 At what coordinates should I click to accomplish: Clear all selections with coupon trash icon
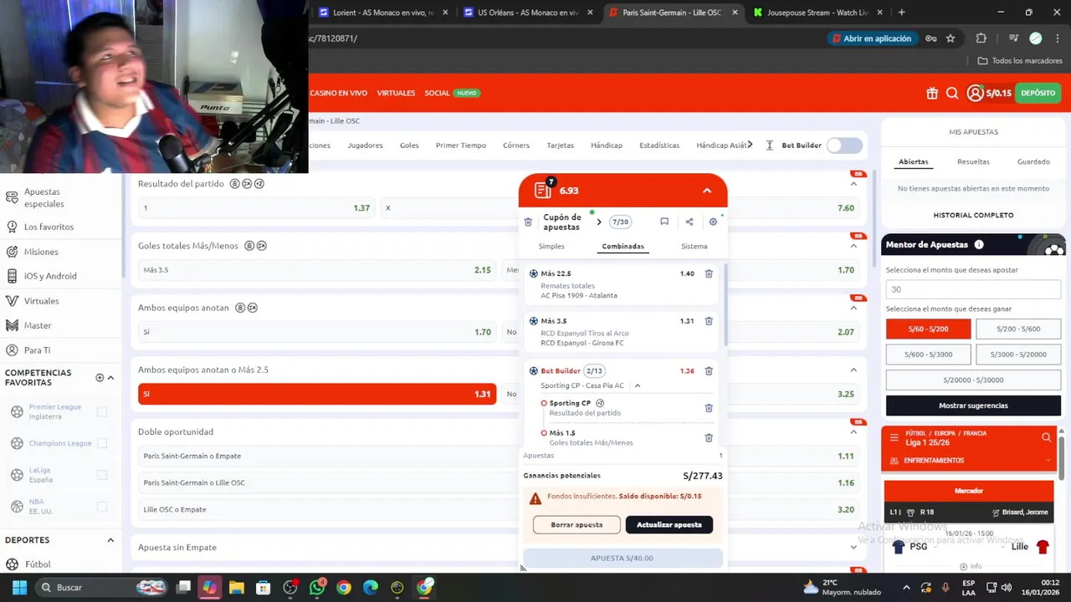528,222
